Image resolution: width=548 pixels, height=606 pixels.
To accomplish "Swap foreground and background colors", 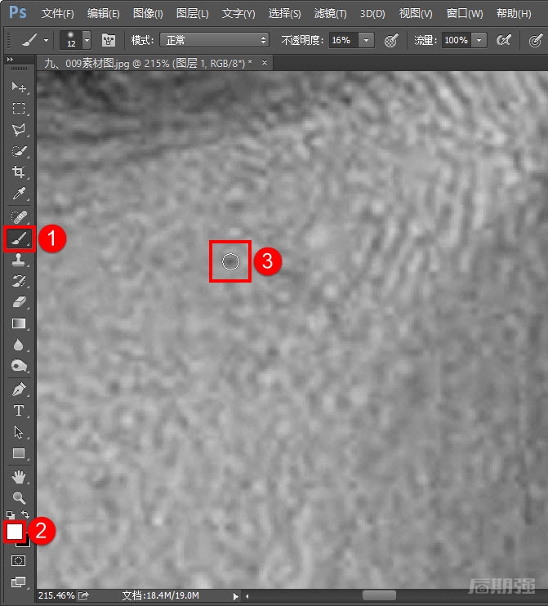I will point(26,515).
